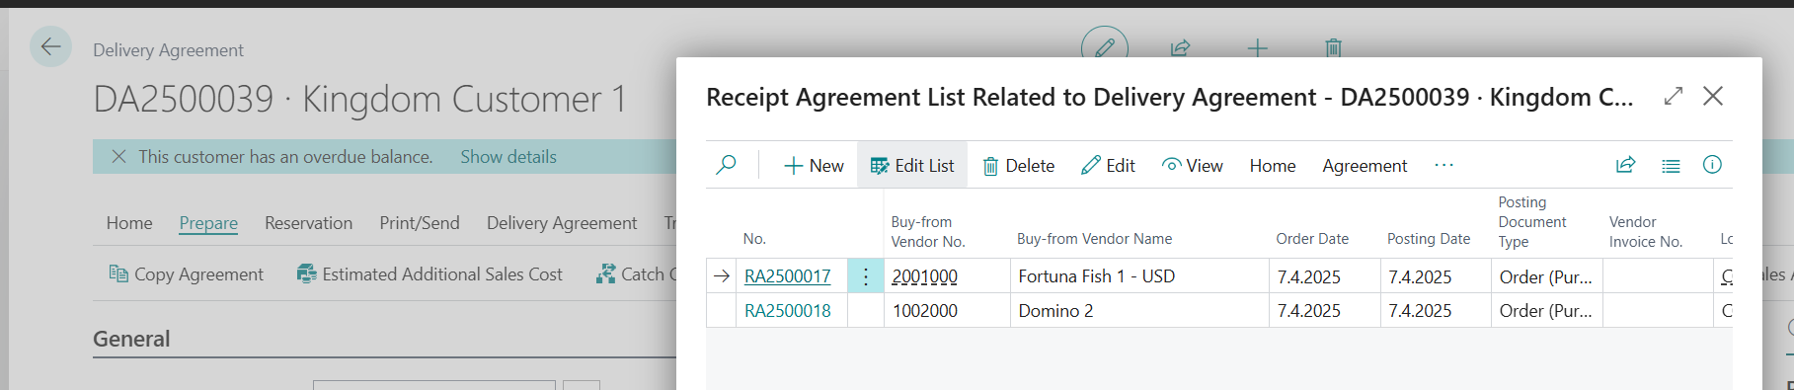The width and height of the screenshot is (1794, 390).
Task: Click Posting Document Type cell of Fortuna Fish row
Action: point(1546,276)
